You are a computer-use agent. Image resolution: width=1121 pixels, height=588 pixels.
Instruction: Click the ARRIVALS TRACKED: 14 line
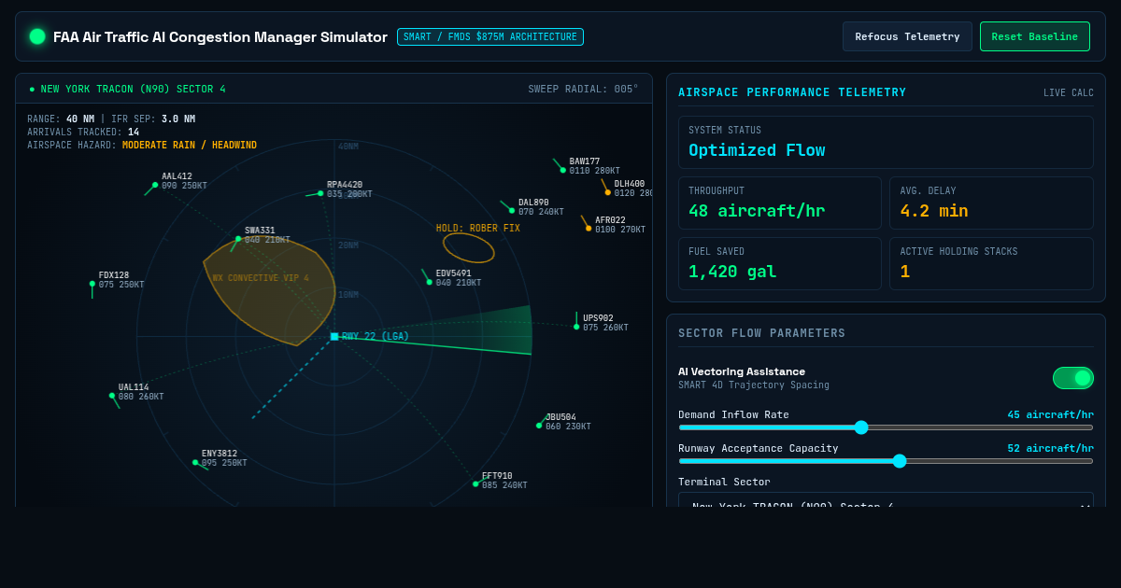(x=83, y=133)
